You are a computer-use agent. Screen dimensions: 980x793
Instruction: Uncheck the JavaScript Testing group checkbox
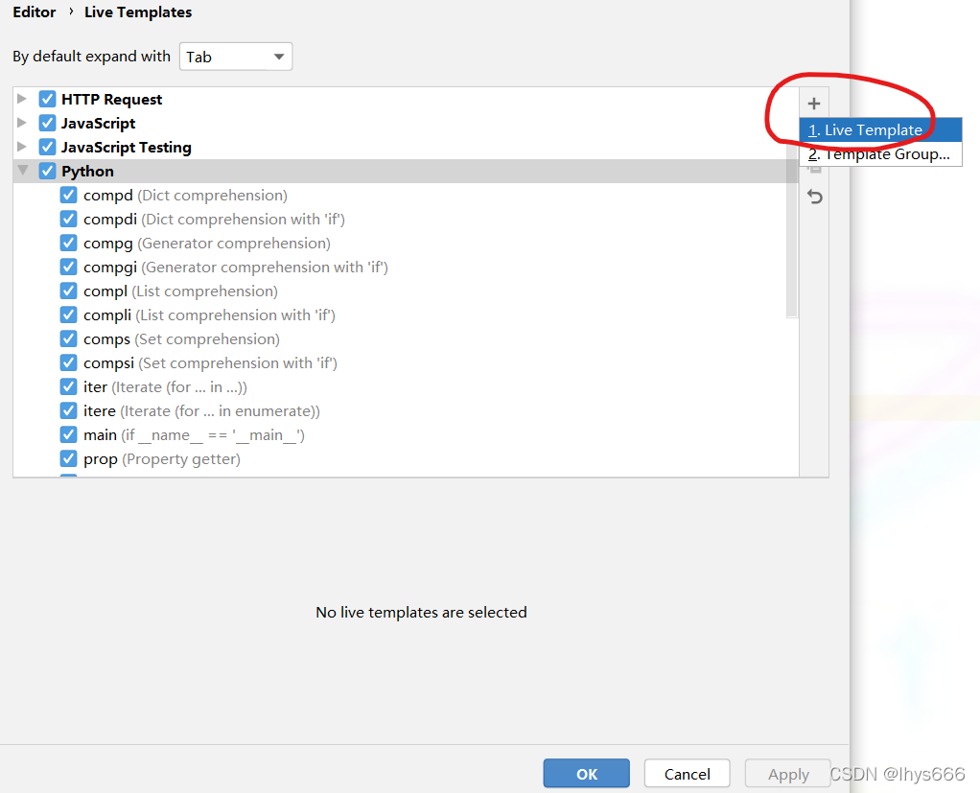click(48, 147)
